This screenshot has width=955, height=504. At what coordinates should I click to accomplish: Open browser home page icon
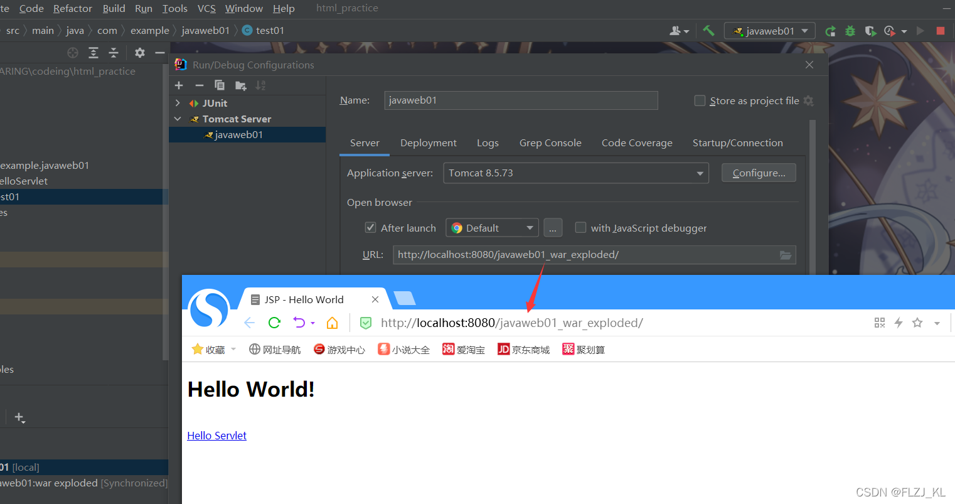pos(333,323)
